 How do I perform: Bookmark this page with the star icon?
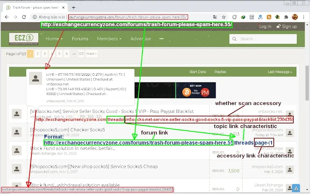(x=224, y=17)
